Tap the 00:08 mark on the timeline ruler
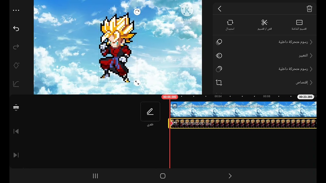 coord(267,96)
